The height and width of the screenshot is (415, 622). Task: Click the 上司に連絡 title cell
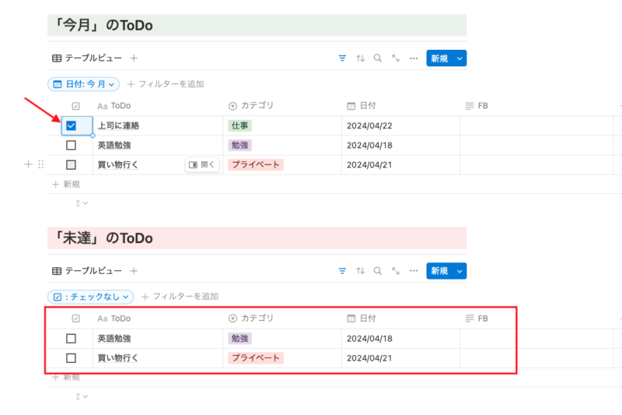tap(118, 126)
